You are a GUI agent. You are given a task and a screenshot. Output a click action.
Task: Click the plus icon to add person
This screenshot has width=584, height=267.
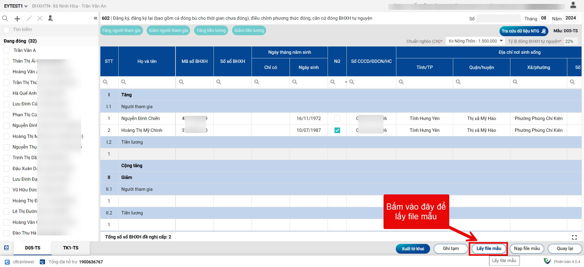pyautogui.click(x=17, y=19)
